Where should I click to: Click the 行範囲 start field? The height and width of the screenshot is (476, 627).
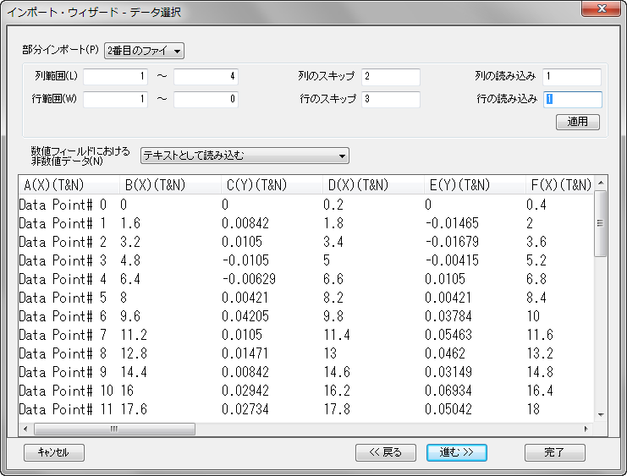point(116,99)
